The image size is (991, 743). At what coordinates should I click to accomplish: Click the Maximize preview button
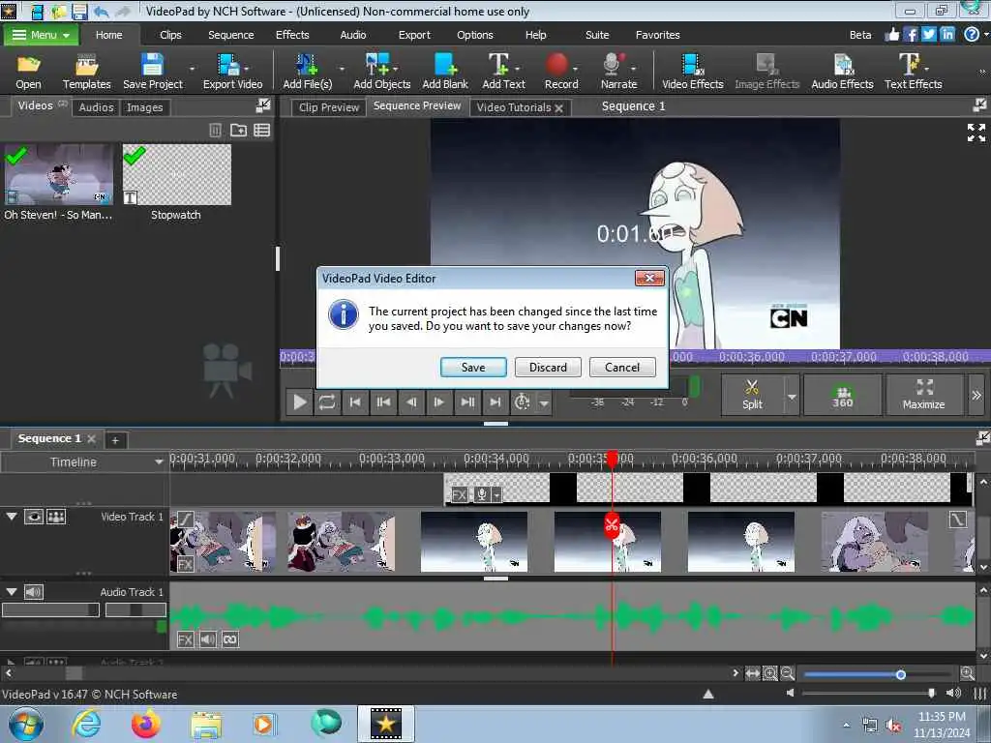924,395
